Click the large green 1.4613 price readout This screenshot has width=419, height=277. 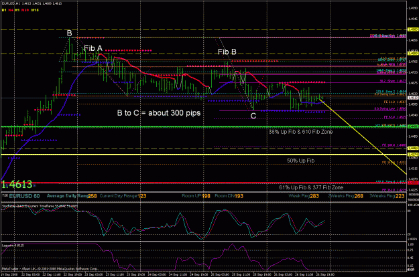(x=17, y=184)
